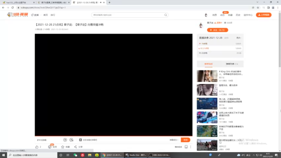281x158 pixels.
Task: Switch to the hao123 browser tab
Action: 19,2
